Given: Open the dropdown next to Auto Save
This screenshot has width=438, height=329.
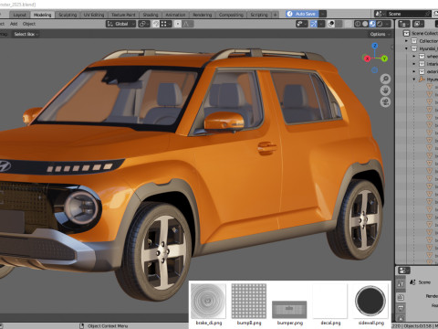Looking at the screenshot, I should (x=322, y=14).
